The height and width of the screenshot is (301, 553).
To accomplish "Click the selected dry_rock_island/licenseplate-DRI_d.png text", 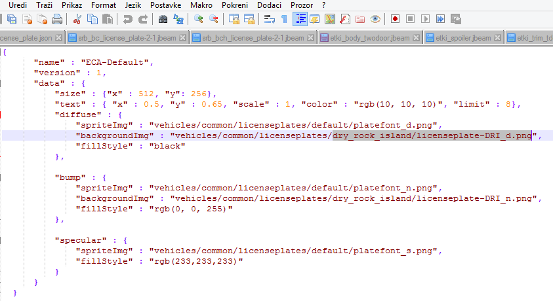I will (x=432, y=135).
